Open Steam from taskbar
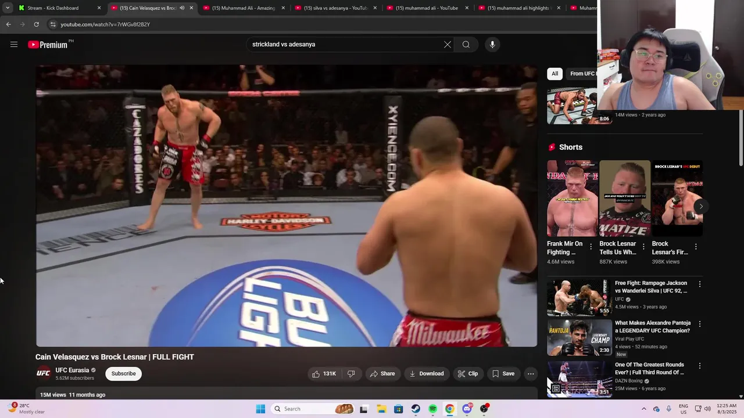Screen dimensions: 744x418 416,409
